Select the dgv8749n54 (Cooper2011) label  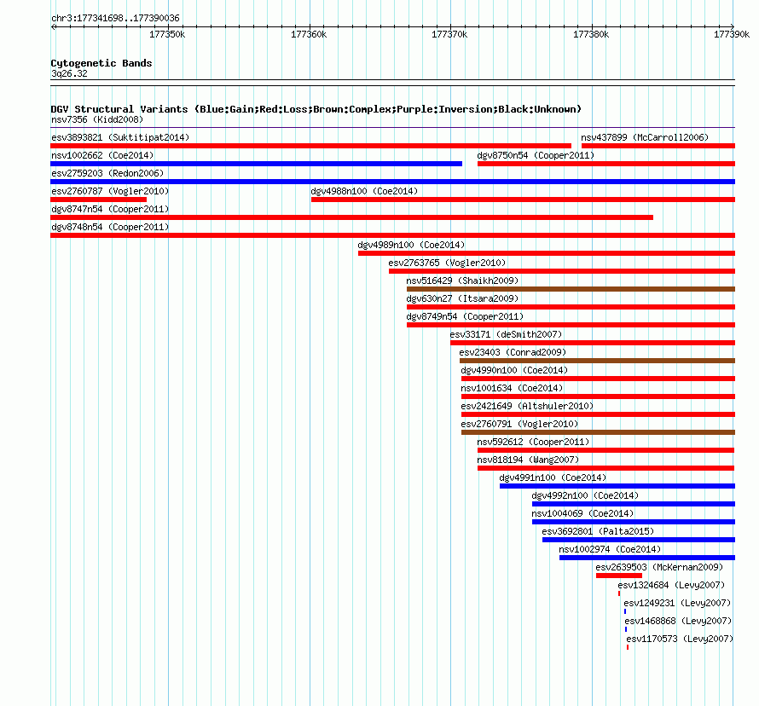click(x=465, y=316)
